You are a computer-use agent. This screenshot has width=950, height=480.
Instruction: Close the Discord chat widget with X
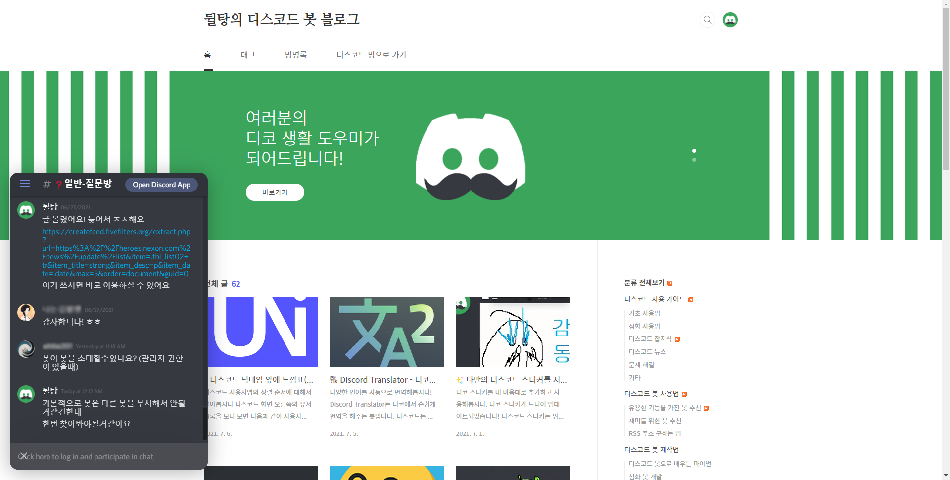click(x=23, y=456)
